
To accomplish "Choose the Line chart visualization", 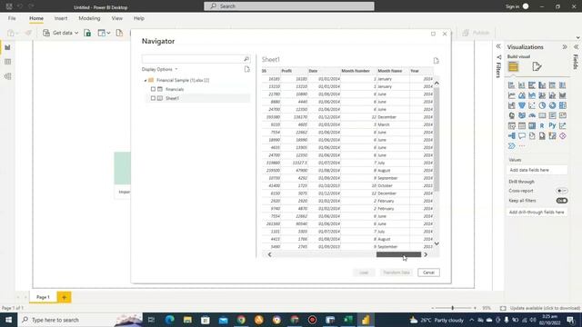I will [x=511, y=95].
